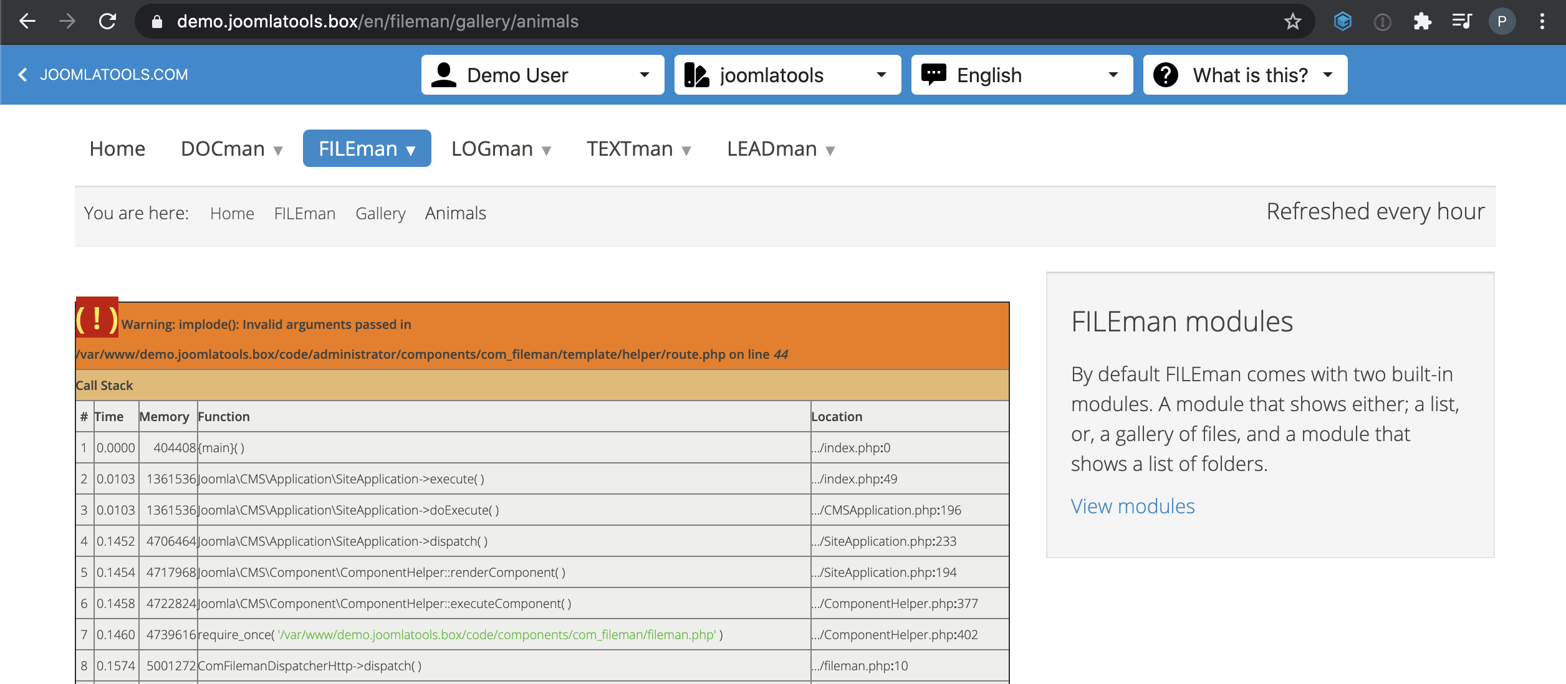This screenshot has height=684, width=1566.
Task: Click the Gallery breadcrumb
Action: pos(380,213)
